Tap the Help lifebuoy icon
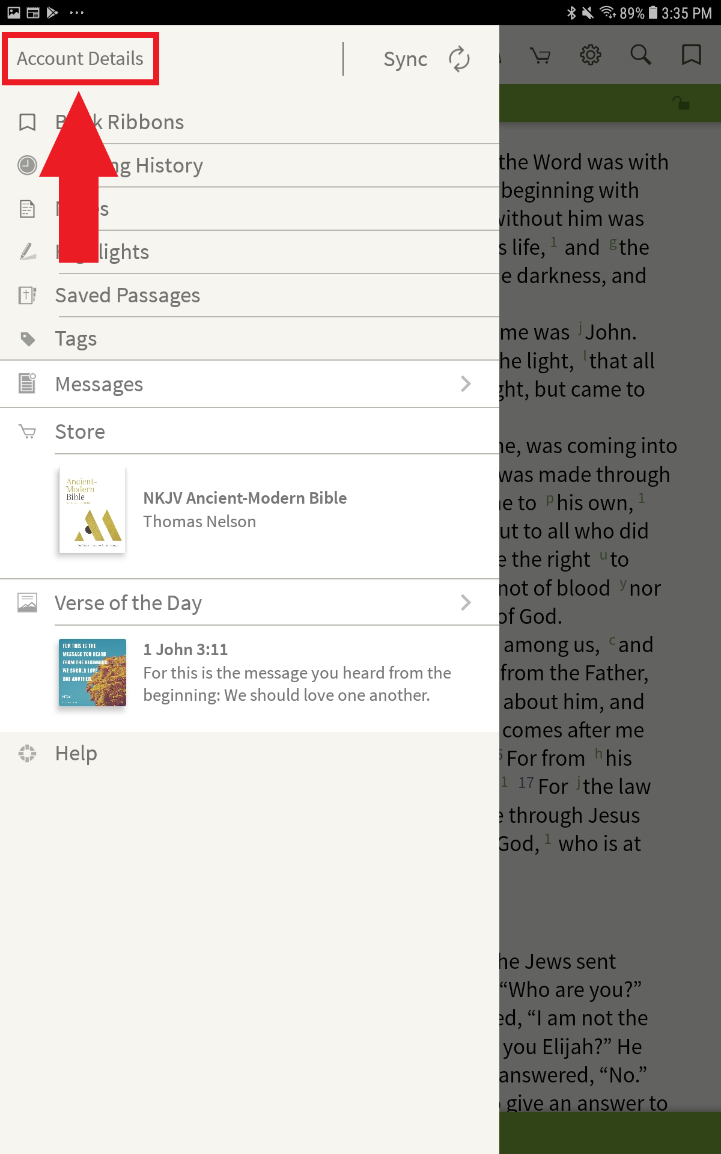 click(x=27, y=753)
